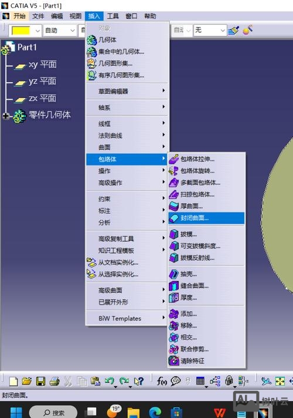
Task: Select 添加 (Add) boolean command
Action: point(206,313)
